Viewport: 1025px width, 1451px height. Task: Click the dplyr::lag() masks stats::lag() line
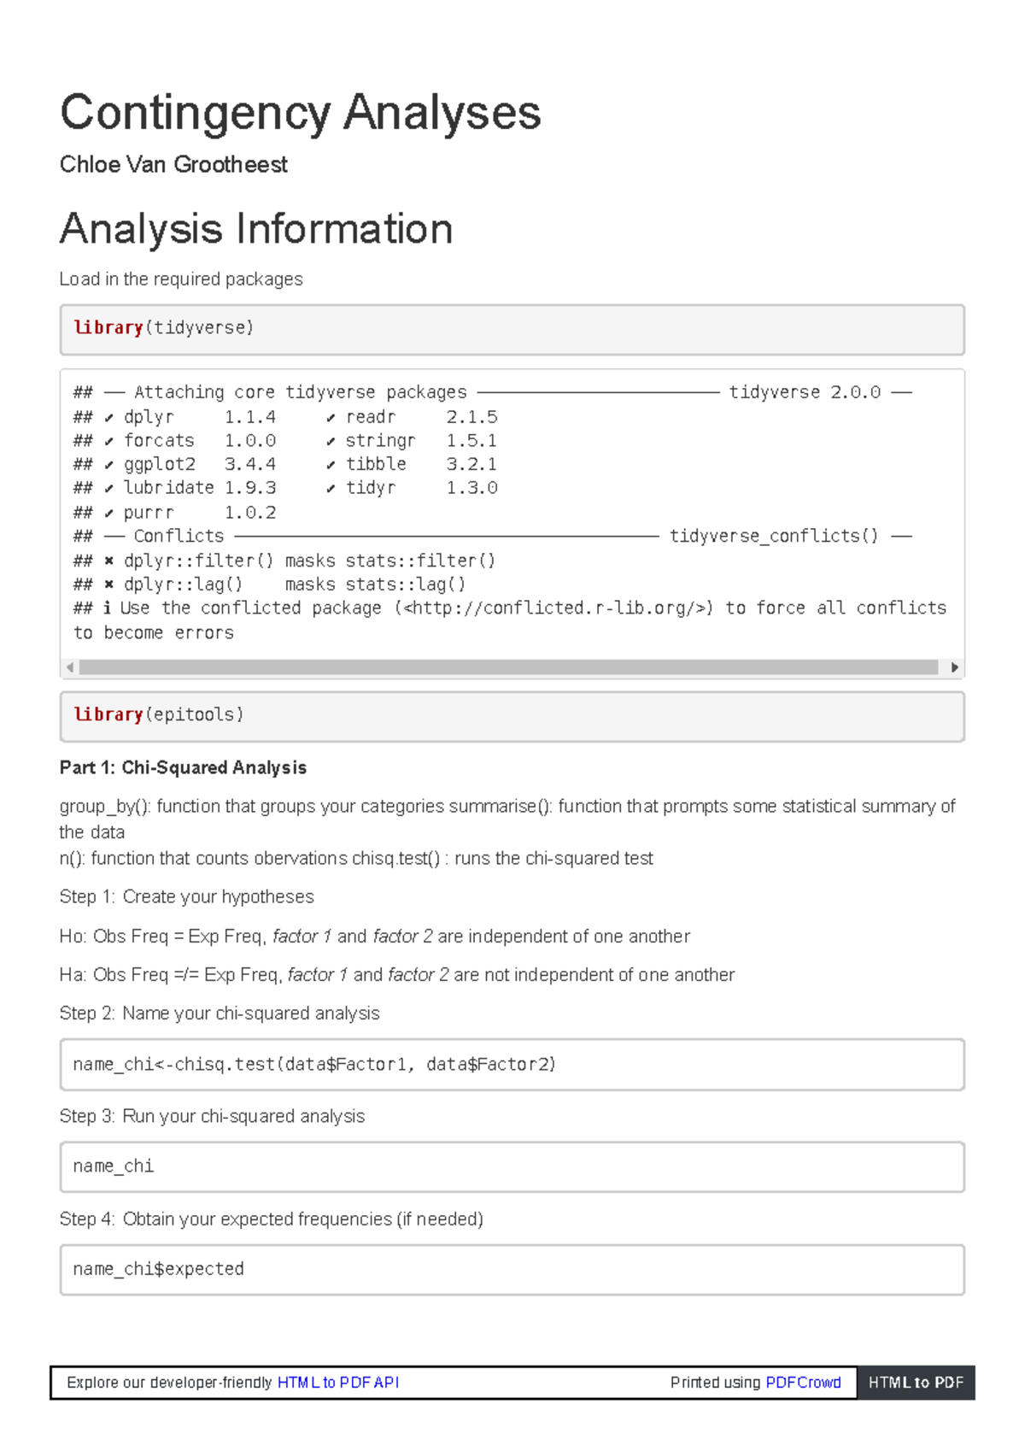[x=270, y=585]
